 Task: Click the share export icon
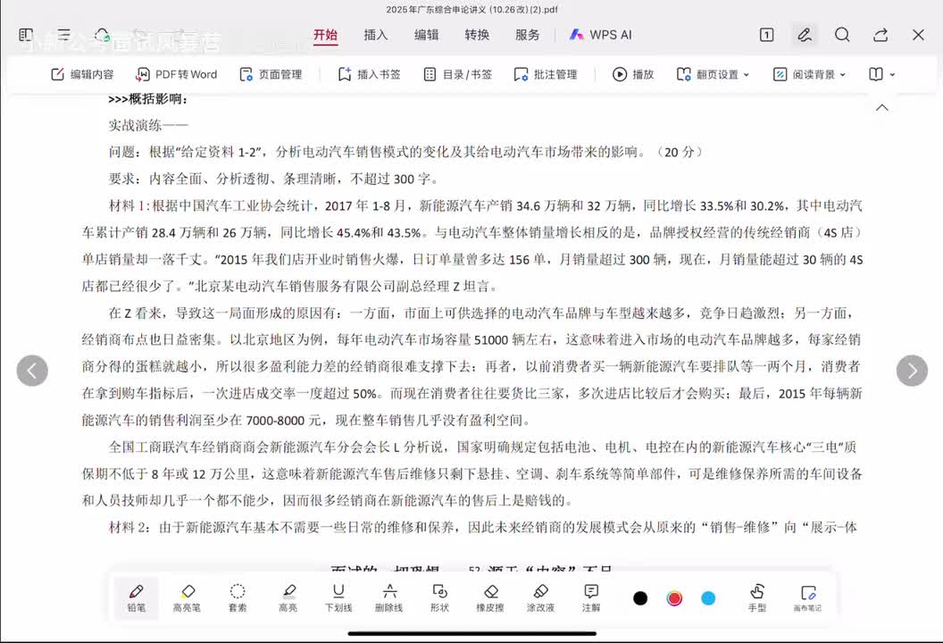(x=880, y=35)
